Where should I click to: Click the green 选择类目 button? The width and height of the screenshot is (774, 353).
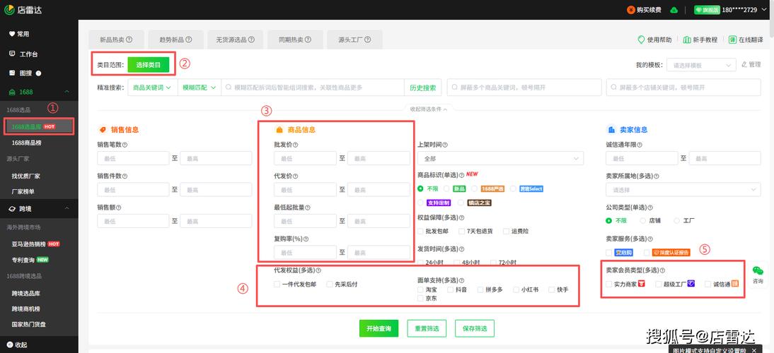[x=148, y=64]
